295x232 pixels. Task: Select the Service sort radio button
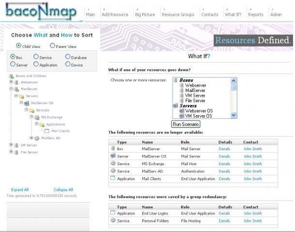point(36,57)
